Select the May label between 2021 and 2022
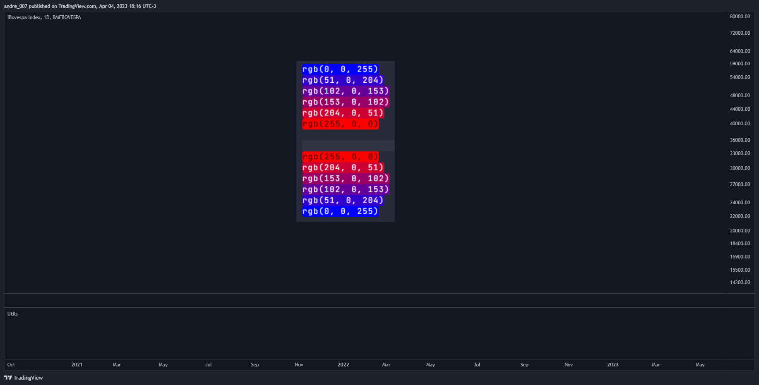 click(x=163, y=365)
